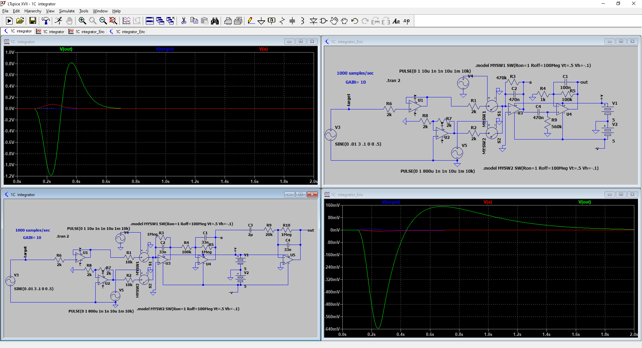
Task: Place a Ground symbol from toolbar
Action: pos(261,21)
